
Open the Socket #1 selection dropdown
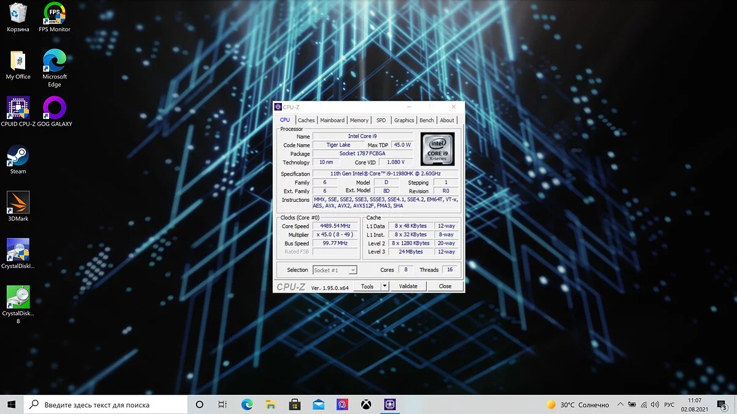[353, 270]
